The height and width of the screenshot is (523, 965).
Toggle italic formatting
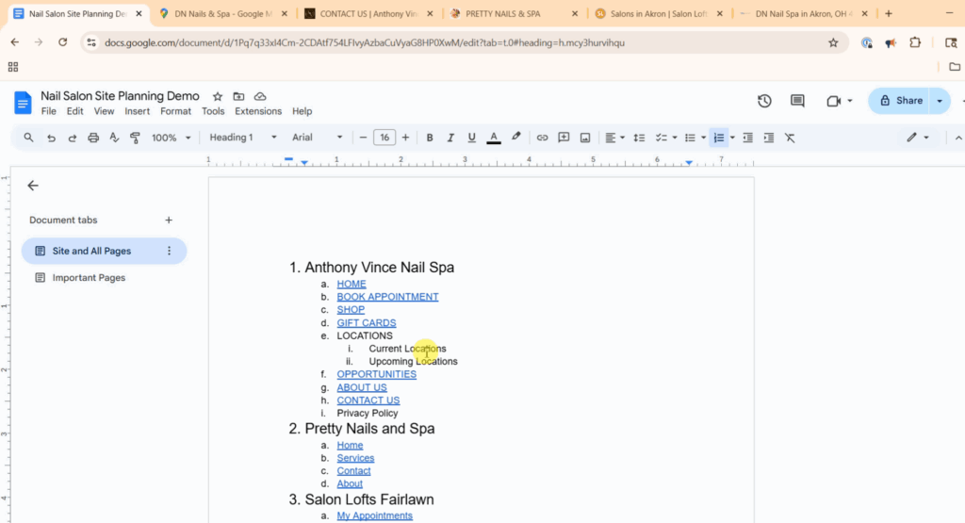tap(450, 138)
